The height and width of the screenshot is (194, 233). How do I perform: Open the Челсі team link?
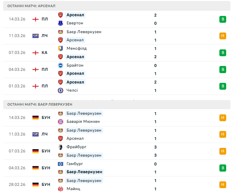(x=72, y=90)
